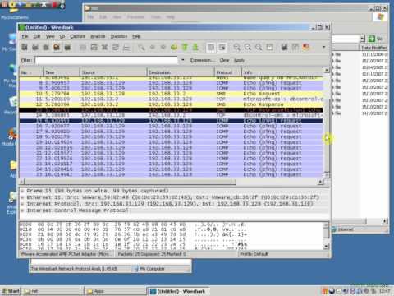Zoom in the packet text

click(236, 47)
